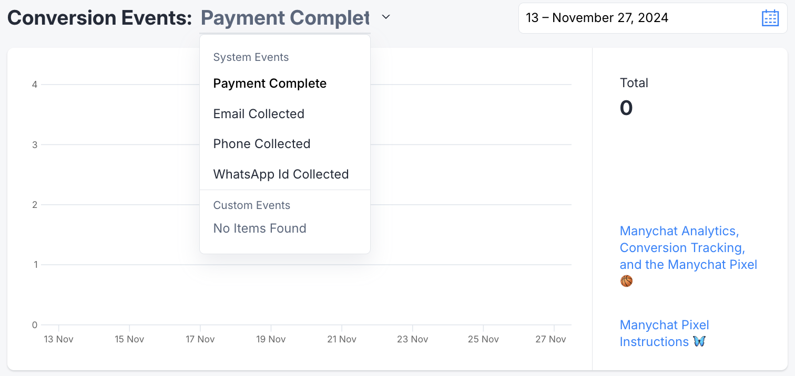
Task: Click the No Items Found placeholder
Action: tap(260, 228)
